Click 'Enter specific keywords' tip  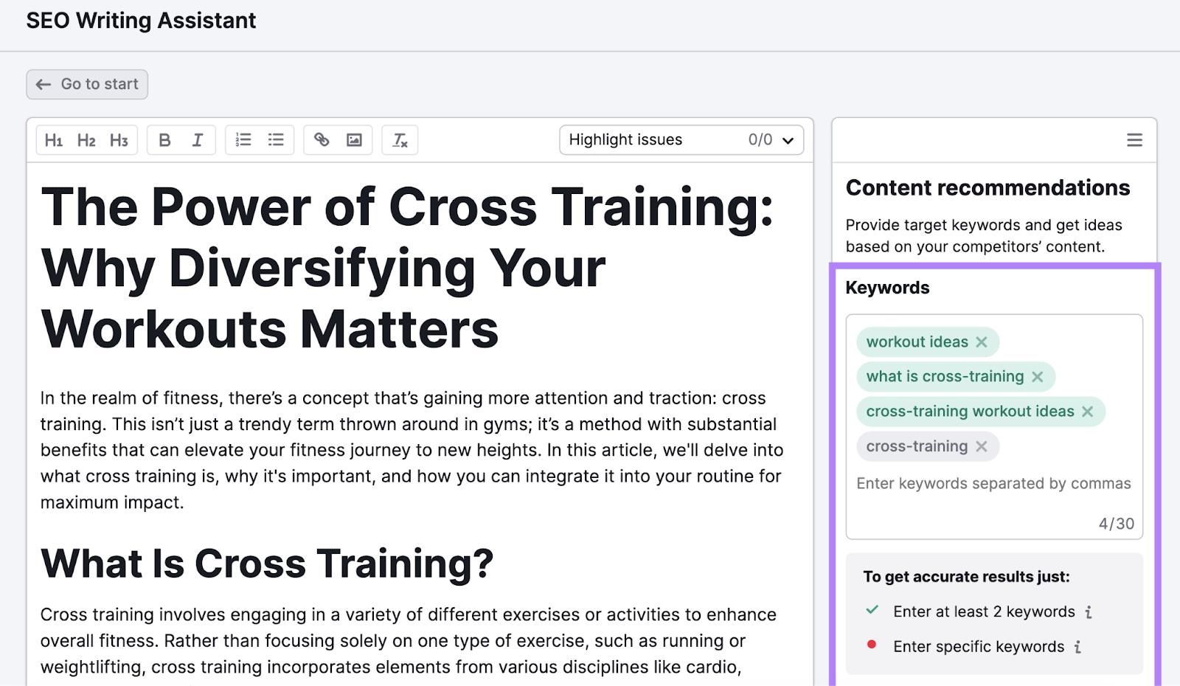(x=979, y=647)
